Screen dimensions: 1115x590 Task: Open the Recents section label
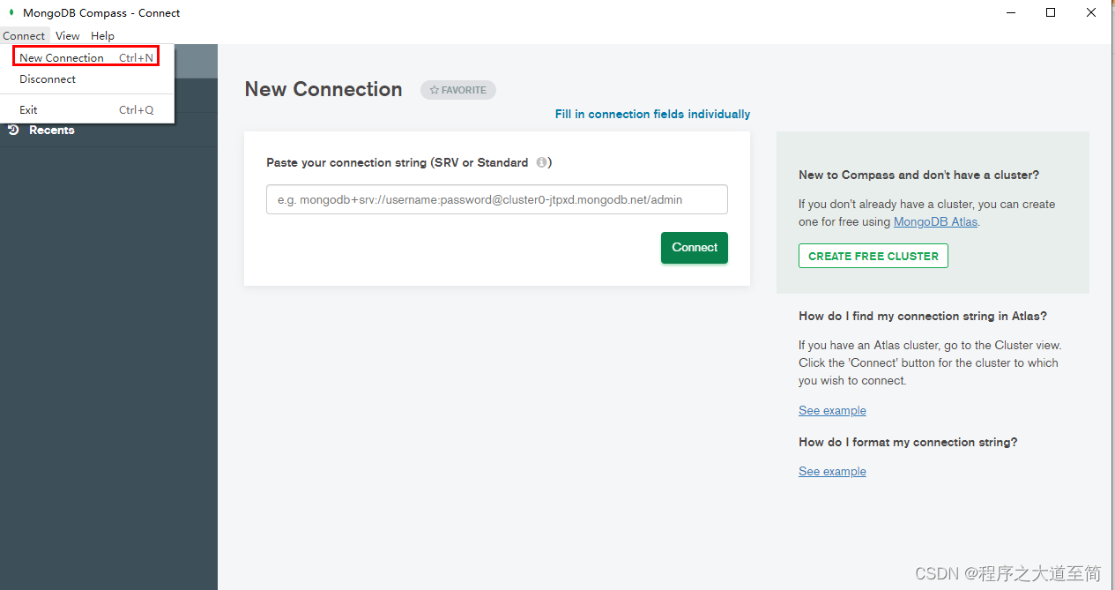(x=52, y=131)
